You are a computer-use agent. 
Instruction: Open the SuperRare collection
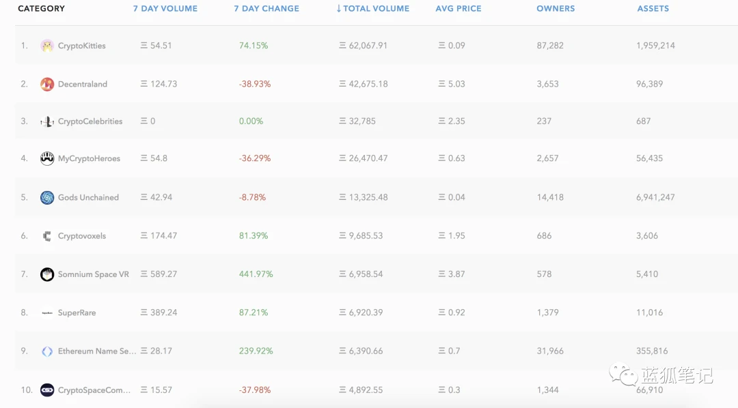77,312
